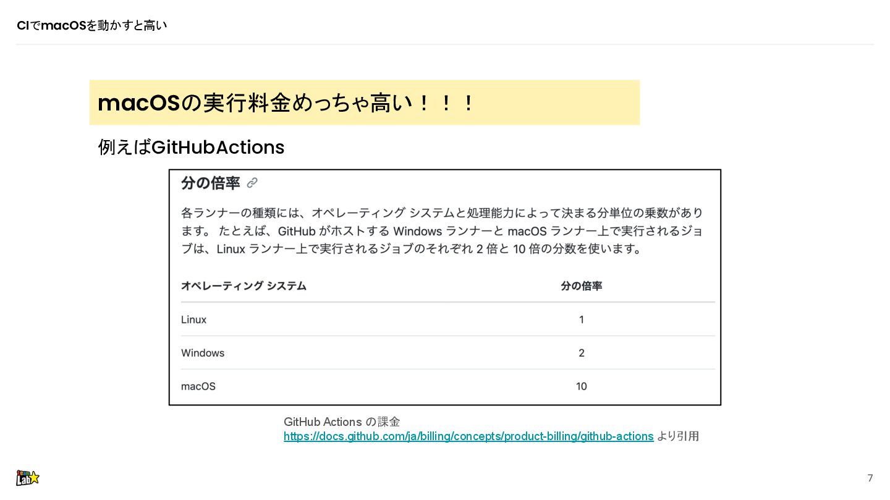
Task: Click the multiplier value 1 for Linux
Action: tap(582, 320)
